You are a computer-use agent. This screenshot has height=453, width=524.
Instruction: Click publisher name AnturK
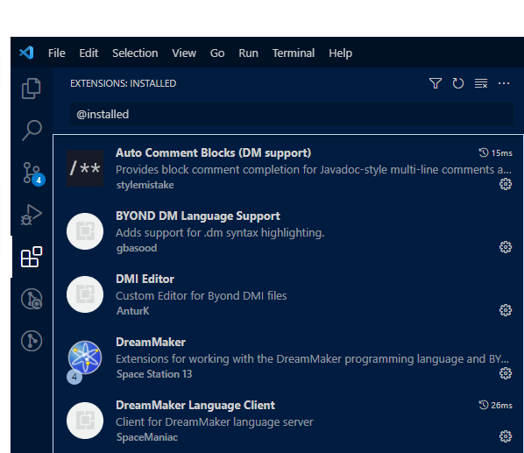(x=132, y=311)
